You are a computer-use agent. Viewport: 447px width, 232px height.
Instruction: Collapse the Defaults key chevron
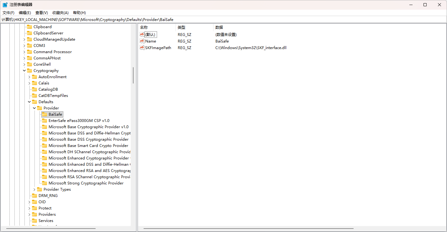click(29, 102)
